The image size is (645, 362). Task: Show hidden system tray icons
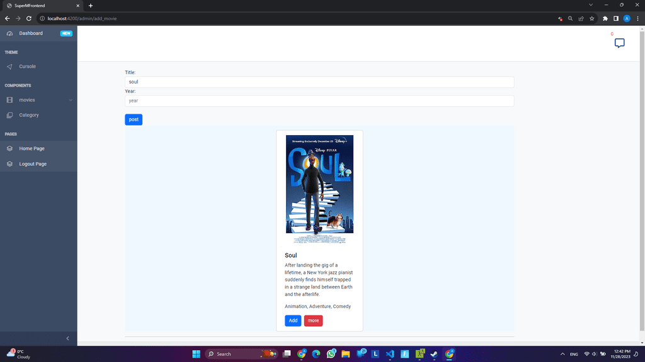(562, 354)
